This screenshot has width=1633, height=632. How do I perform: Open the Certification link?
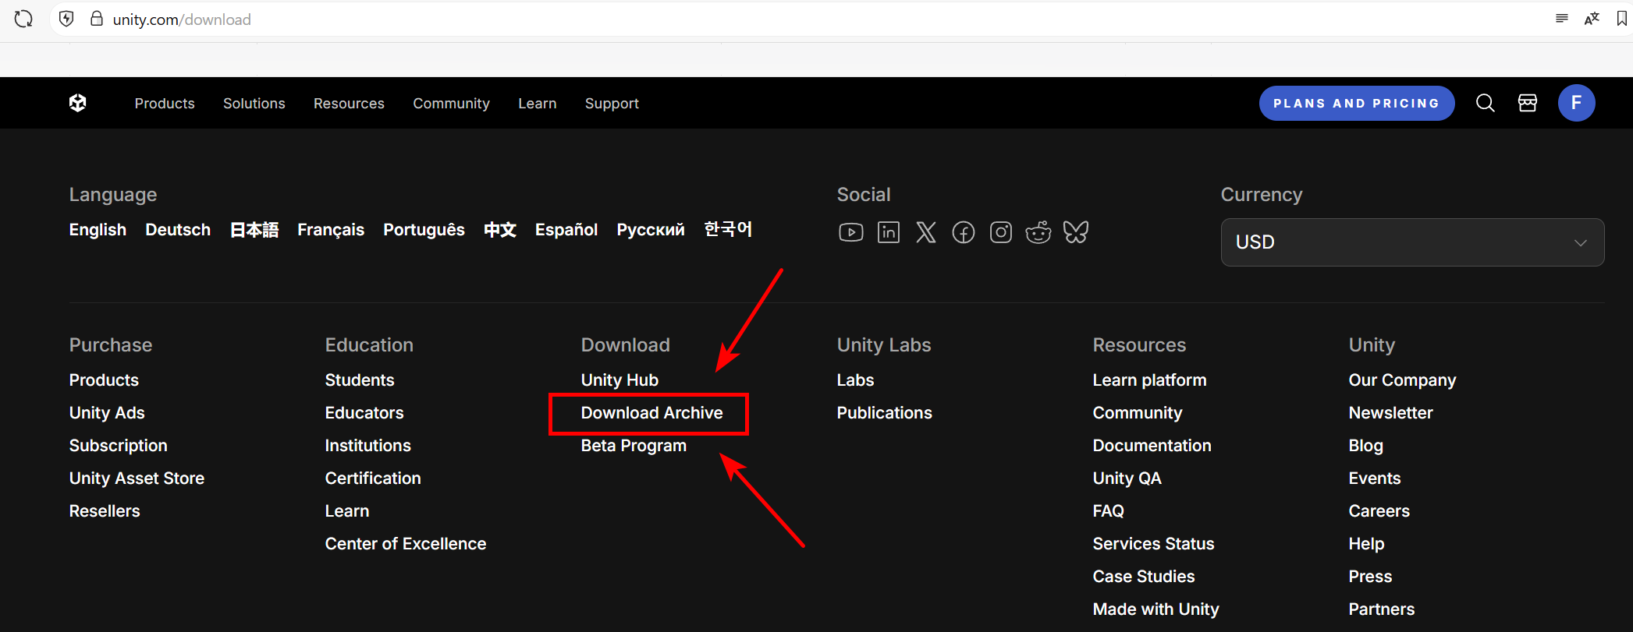tap(373, 478)
